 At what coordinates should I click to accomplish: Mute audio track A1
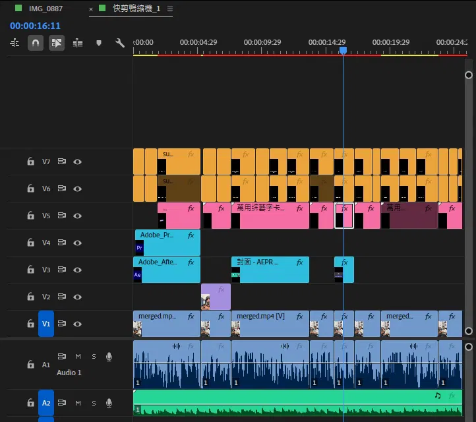(x=78, y=357)
